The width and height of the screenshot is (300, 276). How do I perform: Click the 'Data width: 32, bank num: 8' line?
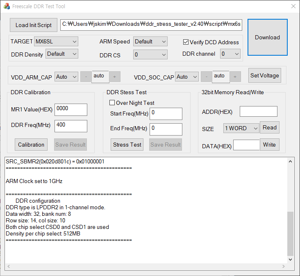pos(38,214)
